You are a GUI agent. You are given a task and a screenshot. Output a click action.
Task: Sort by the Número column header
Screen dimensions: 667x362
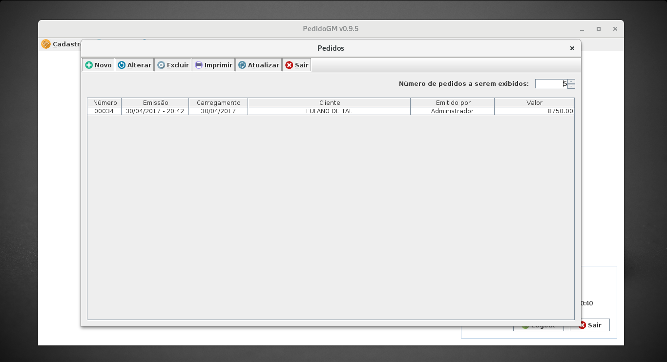pyautogui.click(x=104, y=103)
